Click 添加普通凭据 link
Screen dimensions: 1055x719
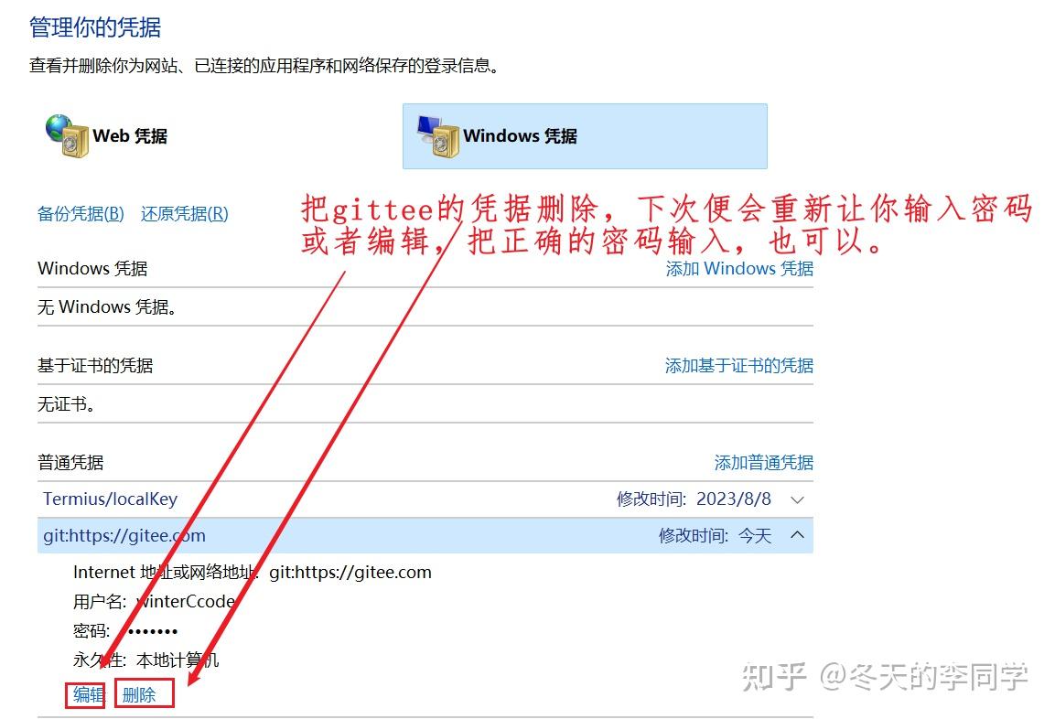(763, 462)
